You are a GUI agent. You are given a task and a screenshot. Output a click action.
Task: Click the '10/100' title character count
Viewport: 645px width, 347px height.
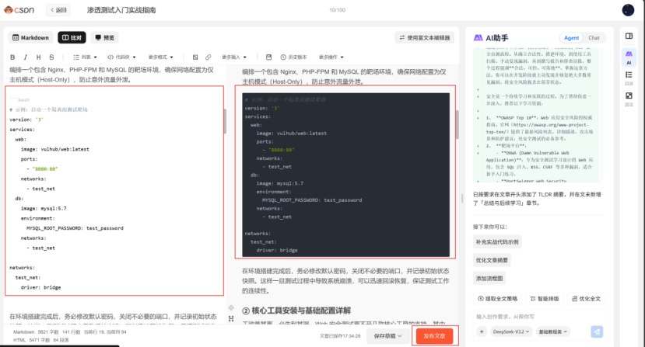[337, 10]
